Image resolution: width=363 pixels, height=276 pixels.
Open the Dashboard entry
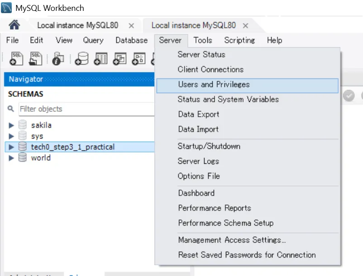(248, 193)
